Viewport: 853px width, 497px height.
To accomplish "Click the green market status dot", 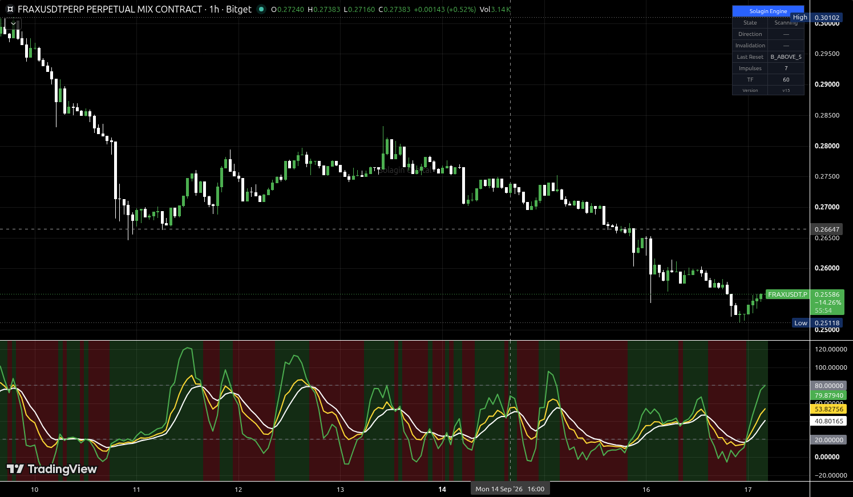I will point(261,9).
